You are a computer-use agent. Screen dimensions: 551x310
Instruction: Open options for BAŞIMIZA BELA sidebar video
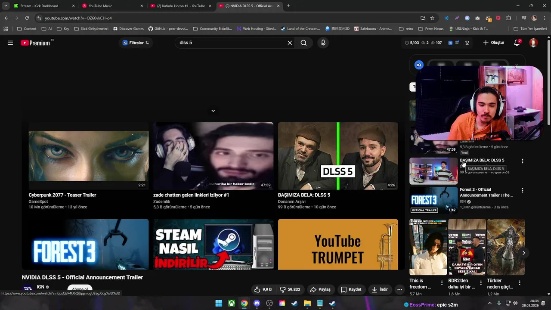coord(523,161)
